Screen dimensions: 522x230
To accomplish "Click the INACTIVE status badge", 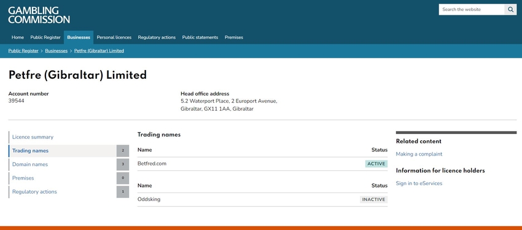I will pyautogui.click(x=373, y=199).
